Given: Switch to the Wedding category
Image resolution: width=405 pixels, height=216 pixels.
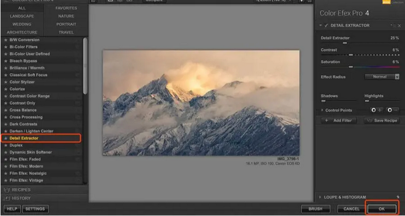Looking at the screenshot, I should pos(22,24).
